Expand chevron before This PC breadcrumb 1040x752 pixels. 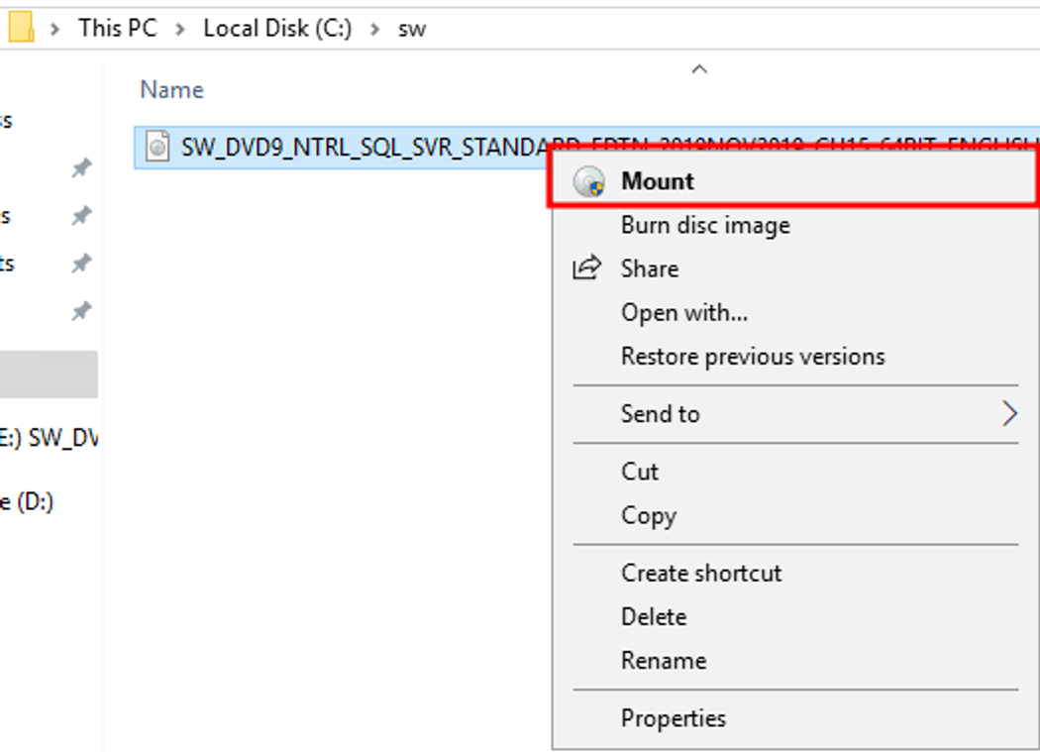click(55, 29)
